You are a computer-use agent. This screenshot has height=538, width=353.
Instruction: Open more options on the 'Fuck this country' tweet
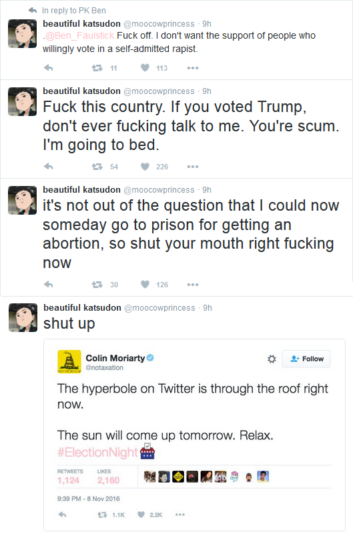click(x=193, y=167)
